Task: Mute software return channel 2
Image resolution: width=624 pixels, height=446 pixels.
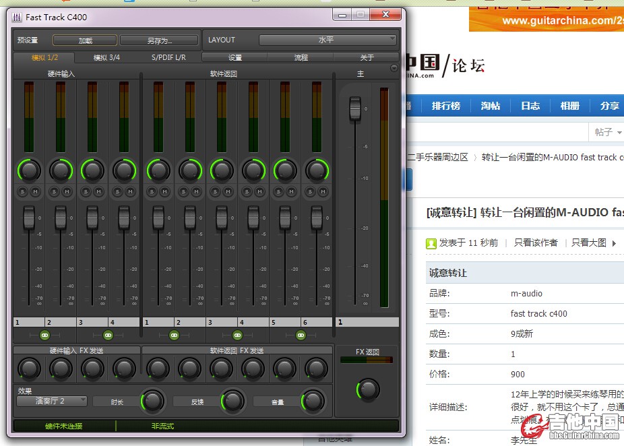Action: (196, 192)
